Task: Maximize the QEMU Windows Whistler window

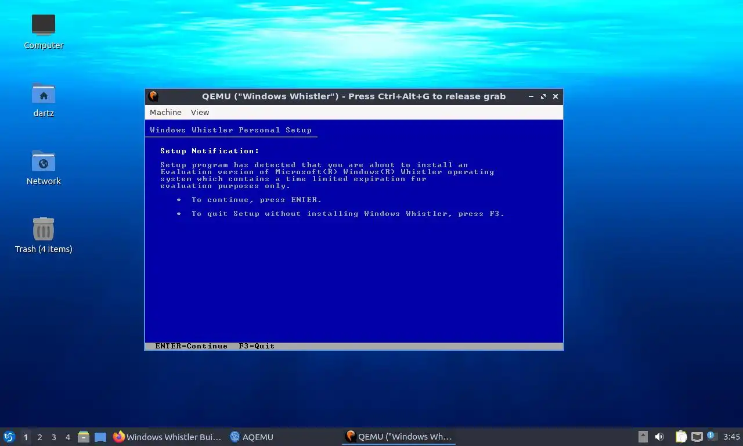Action: (543, 96)
